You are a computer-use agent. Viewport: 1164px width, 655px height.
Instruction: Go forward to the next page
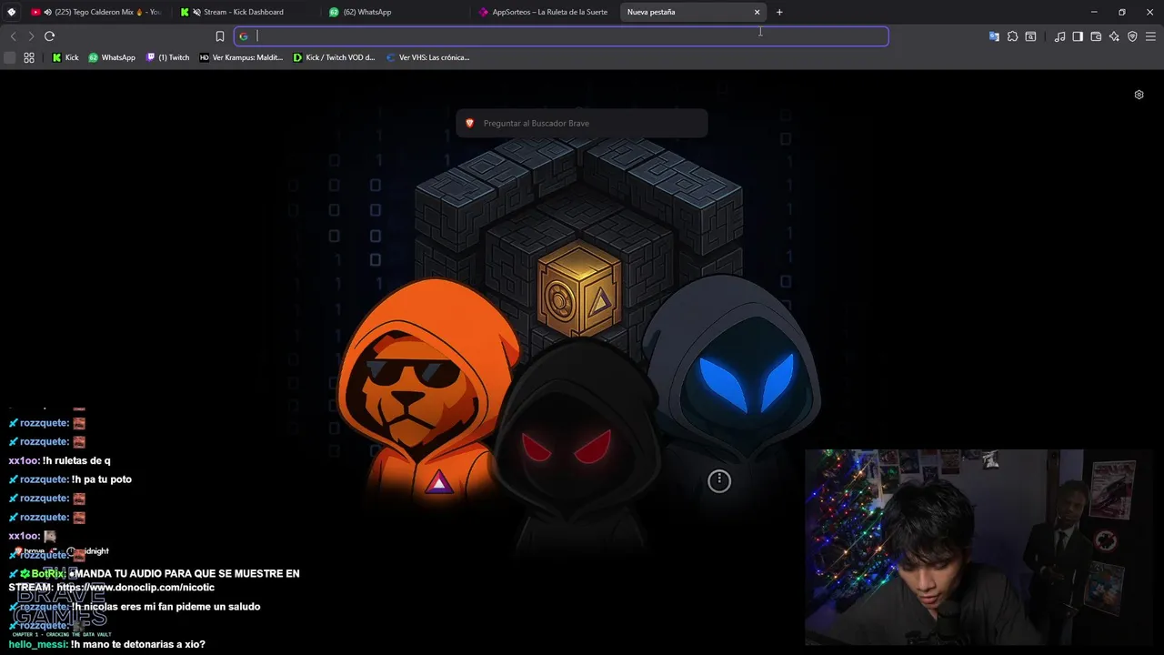point(31,36)
